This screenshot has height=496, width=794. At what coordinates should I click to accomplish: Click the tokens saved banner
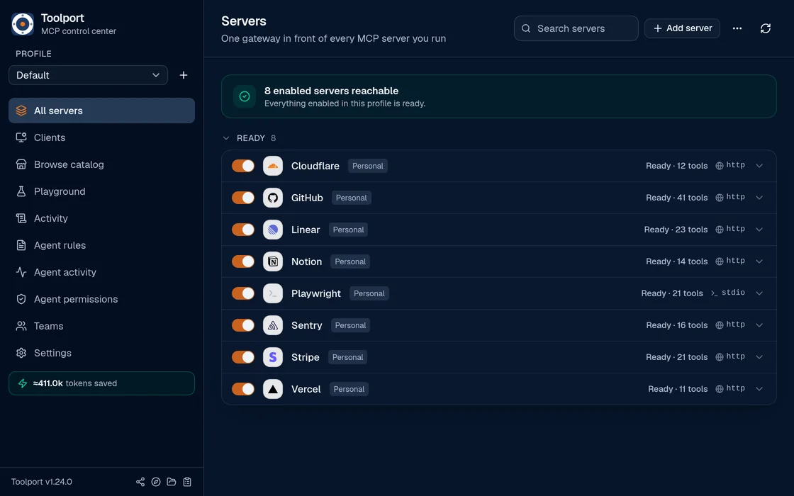[x=102, y=383]
